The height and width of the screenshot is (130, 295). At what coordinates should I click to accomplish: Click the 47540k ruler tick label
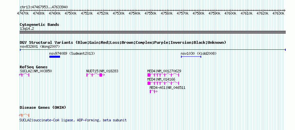point(135,13)
